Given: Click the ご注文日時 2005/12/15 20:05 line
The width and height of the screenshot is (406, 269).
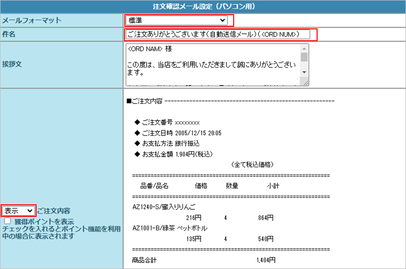Looking at the screenshot, I should 178,133.
